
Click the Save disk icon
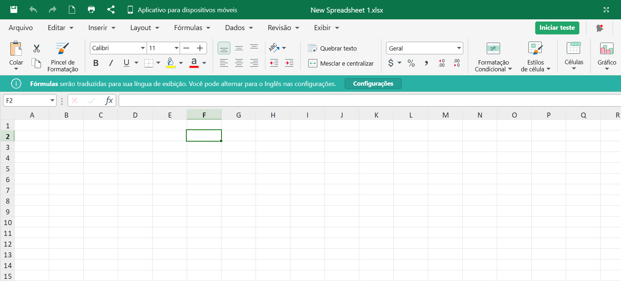point(14,10)
